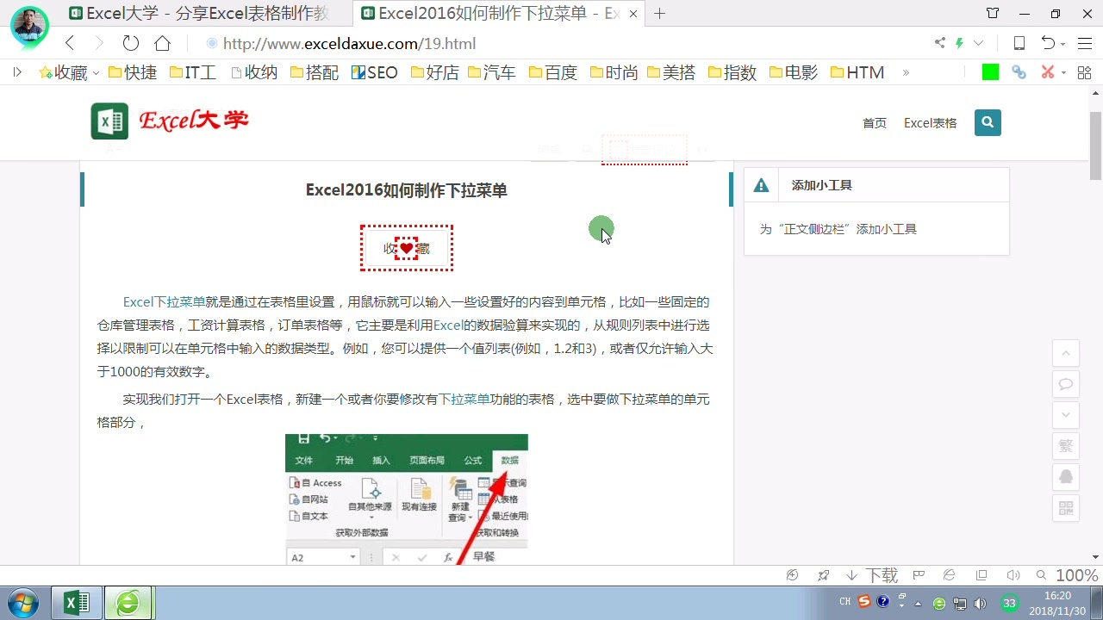
Task: Click the browser forward arrow
Action: tap(98, 43)
